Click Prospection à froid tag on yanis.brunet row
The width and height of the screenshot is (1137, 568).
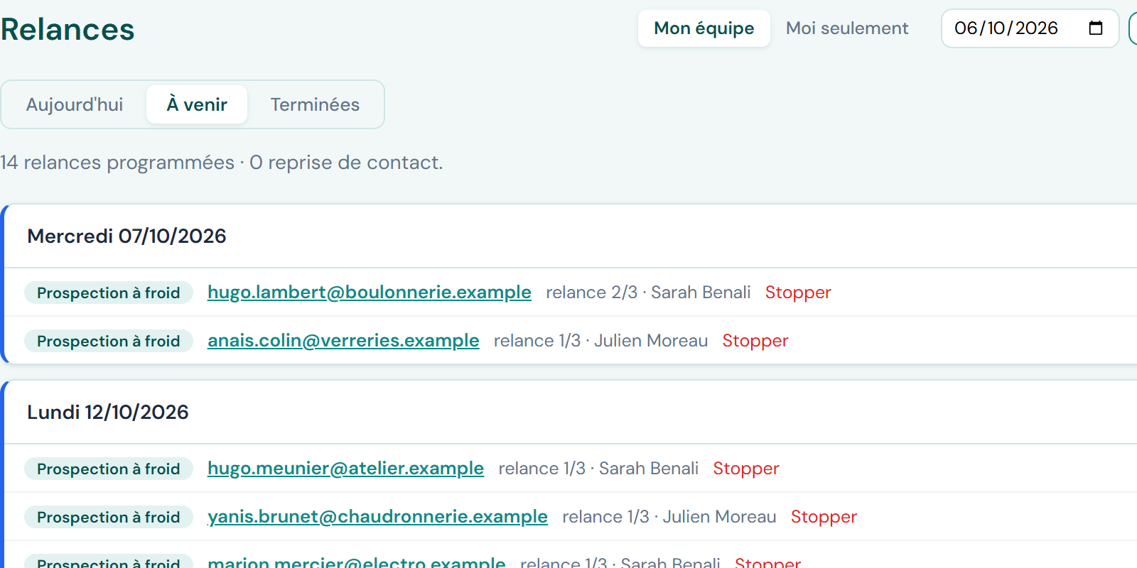[x=109, y=517]
